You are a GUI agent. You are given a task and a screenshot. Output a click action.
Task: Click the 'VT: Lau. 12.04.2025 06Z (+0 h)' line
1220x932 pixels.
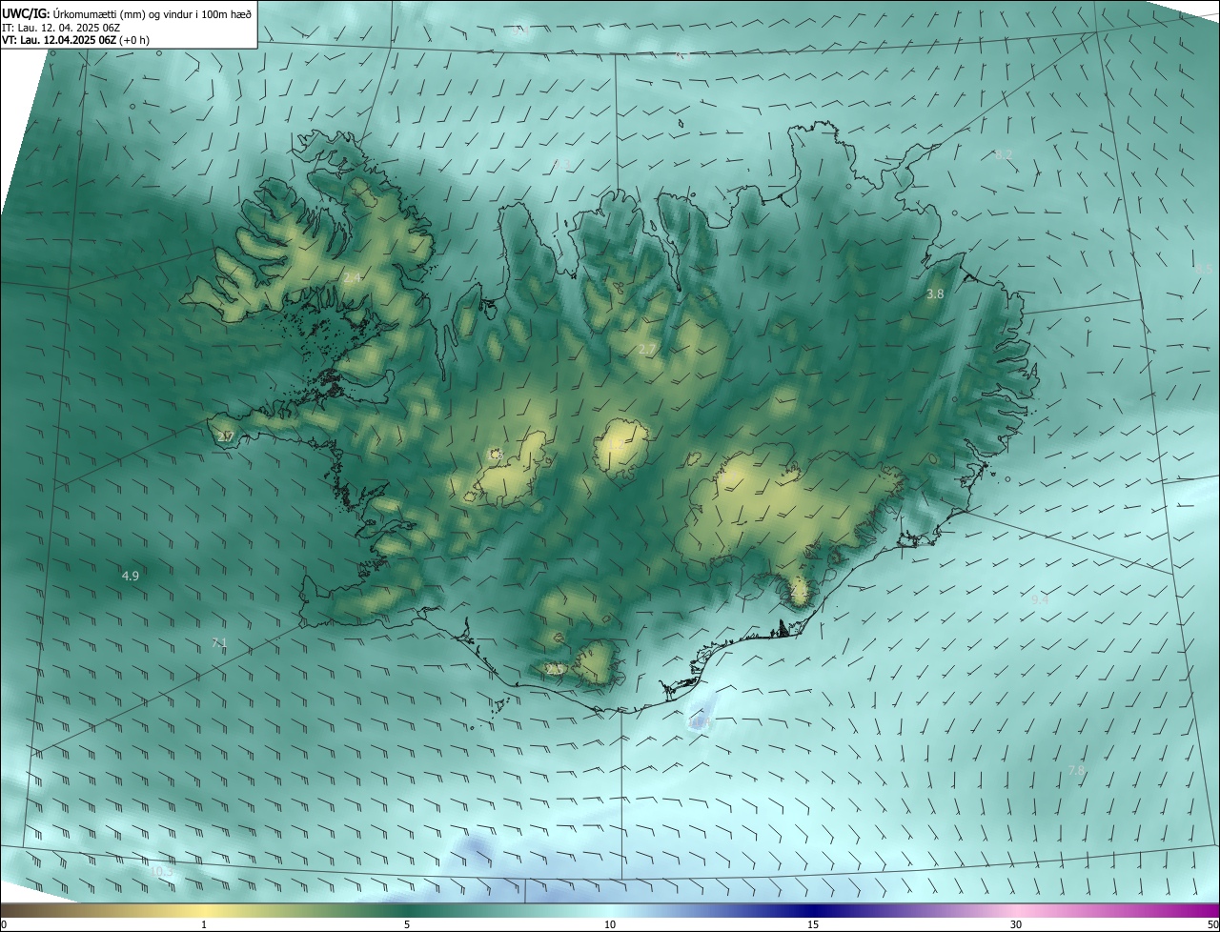[x=75, y=40]
